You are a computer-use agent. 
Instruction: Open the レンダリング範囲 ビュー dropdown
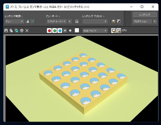coord(14,21)
